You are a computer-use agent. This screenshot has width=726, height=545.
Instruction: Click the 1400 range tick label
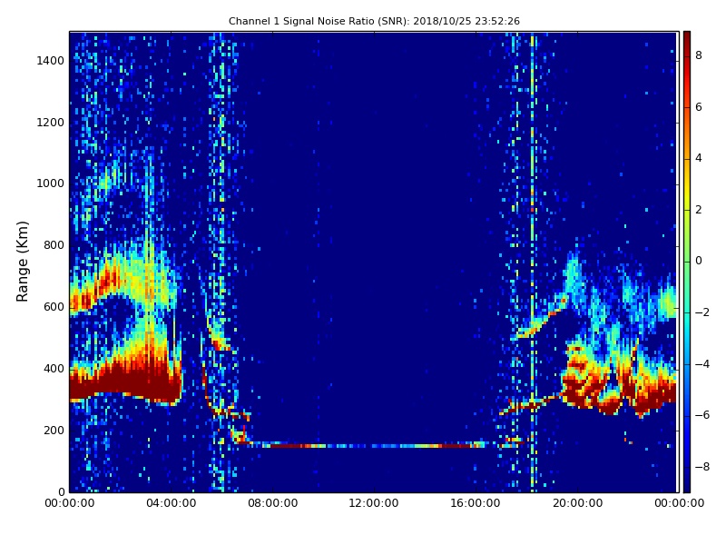pos(51,61)
